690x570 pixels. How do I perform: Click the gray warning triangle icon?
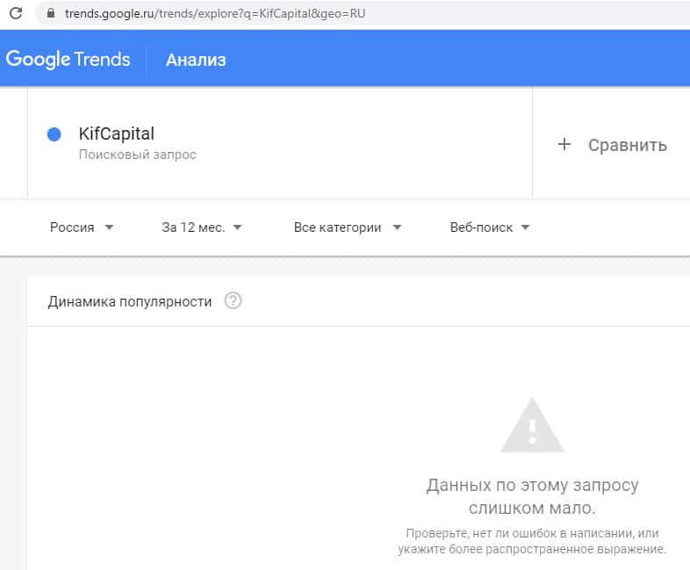[x=532, y=426]
